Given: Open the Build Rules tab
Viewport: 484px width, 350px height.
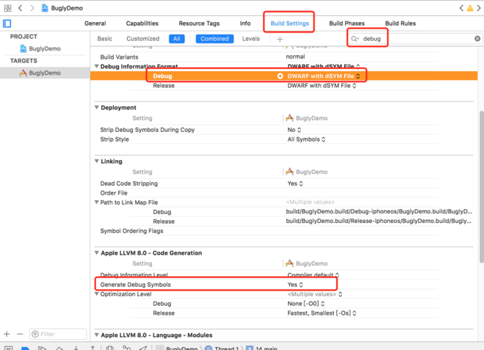Looking at the screenshot, I should tap(400, 23).
